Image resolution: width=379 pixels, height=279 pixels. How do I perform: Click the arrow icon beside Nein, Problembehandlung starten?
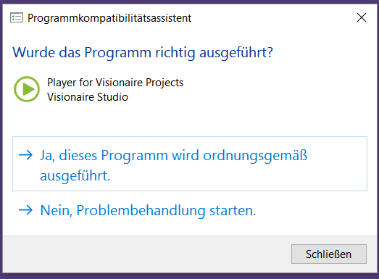(x=25, y=210)
